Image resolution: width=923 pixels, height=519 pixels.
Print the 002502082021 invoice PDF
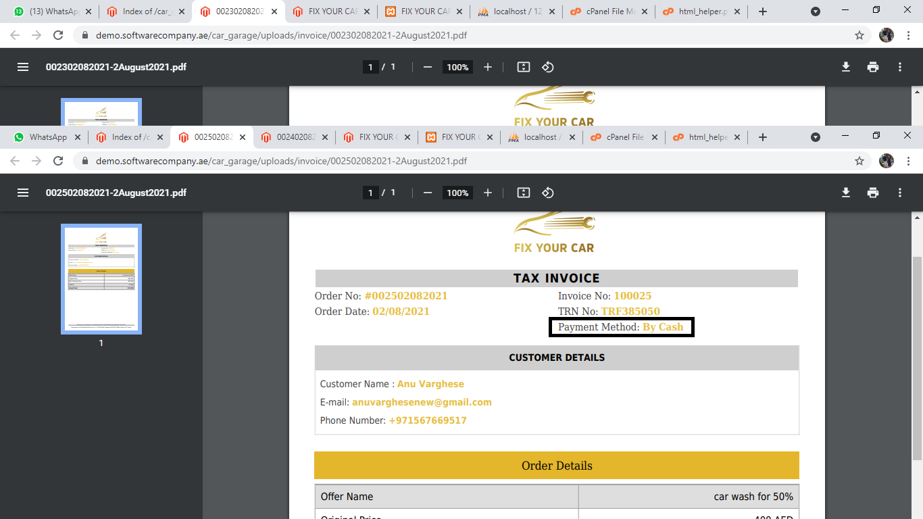click(x=873, y=193)
